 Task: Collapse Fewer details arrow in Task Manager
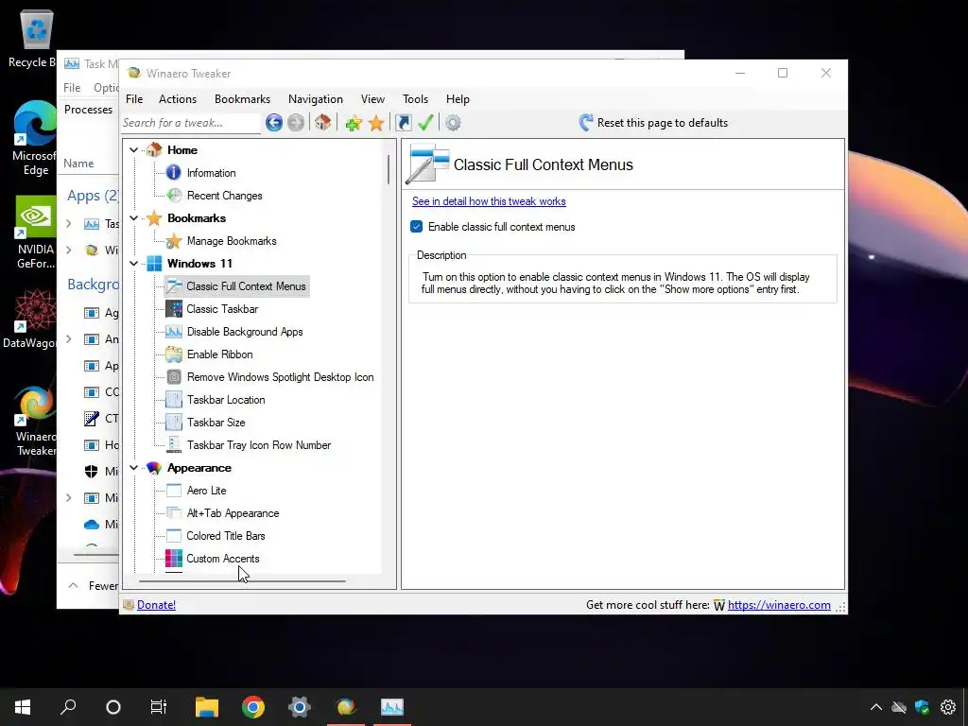(74, 585)
